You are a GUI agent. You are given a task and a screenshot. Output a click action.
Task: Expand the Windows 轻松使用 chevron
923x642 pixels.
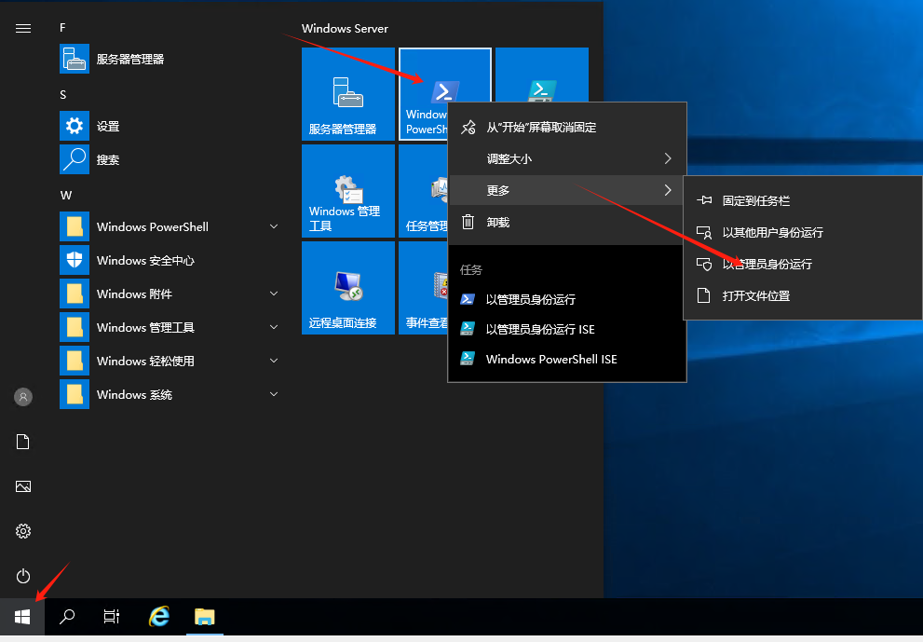[x=274, y=361]
